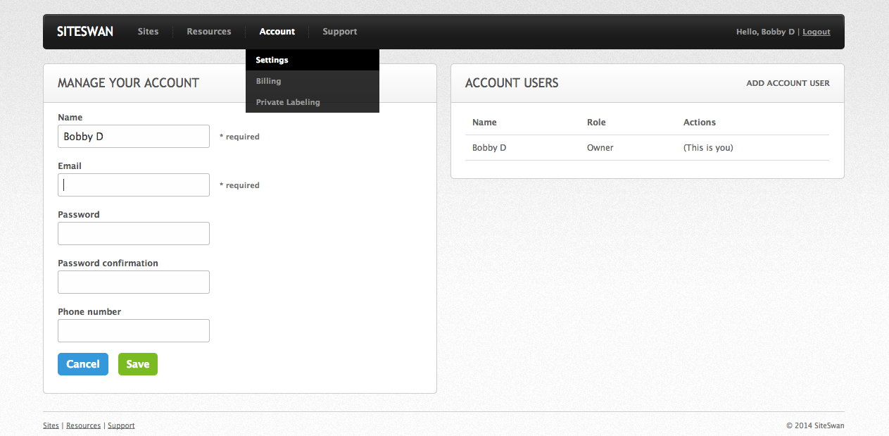This screenshot has height=436, width=889.
Task: Click the Name input field
Action: (133, 136)
